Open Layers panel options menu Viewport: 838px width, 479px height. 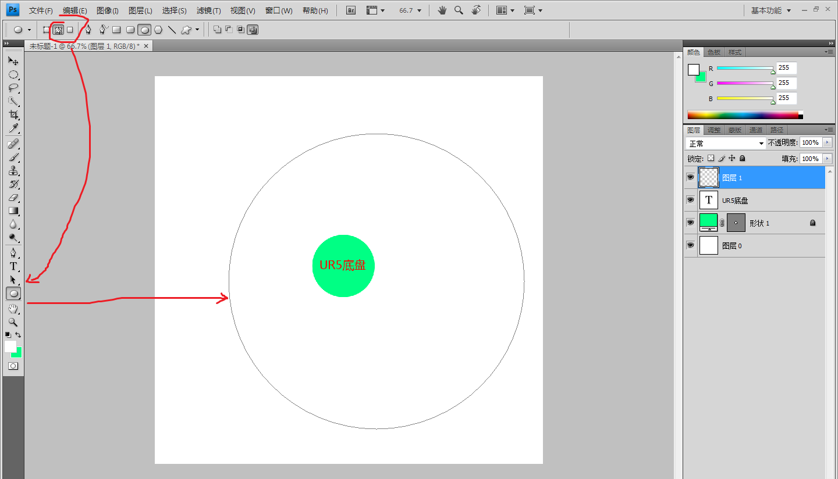coord(829,130)
